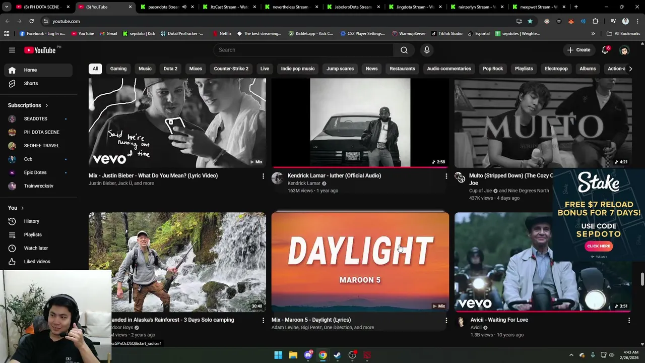
Task: Play Maroon 5 Daylight thumbnail
Action: click(360, 262)
